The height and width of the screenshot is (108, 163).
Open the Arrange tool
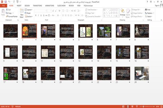coord(123,13)
